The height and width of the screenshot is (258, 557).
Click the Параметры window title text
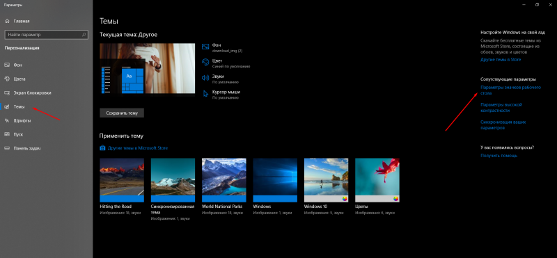pos(13,5)
